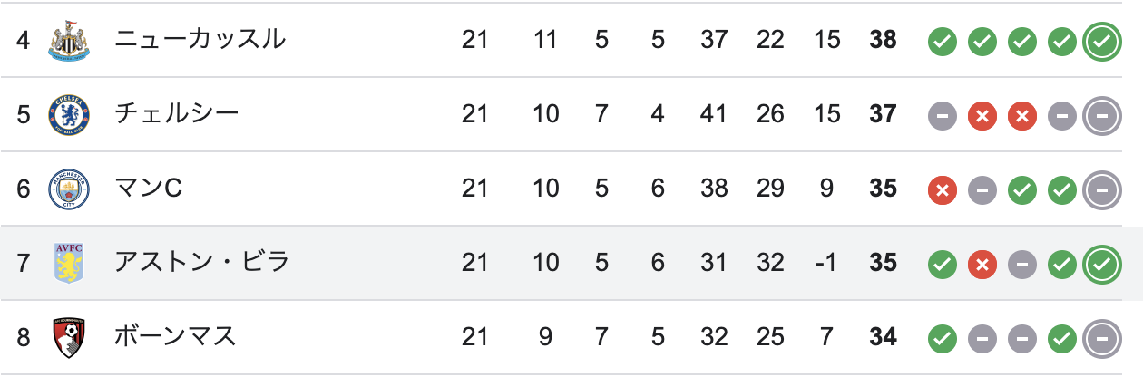Open the ニューカッスル team link
The height and width of the screenshot is (377, 1143).
(200, 40)
